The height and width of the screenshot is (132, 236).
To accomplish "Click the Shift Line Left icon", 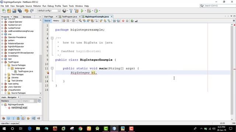I will click(x=114, y=21).
